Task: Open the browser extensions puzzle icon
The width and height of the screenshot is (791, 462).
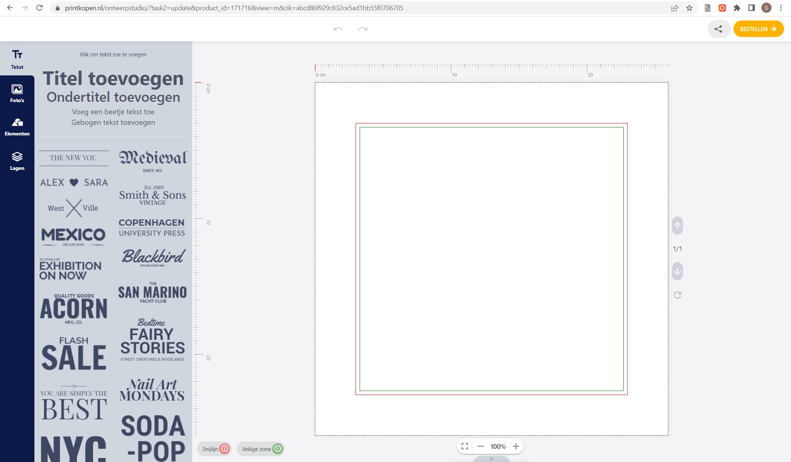Action: [x=737, y=8]
